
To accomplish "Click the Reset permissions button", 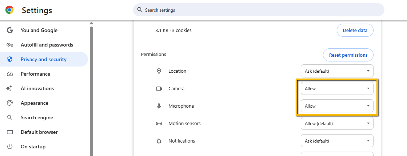I will click(x=348, y=55).
